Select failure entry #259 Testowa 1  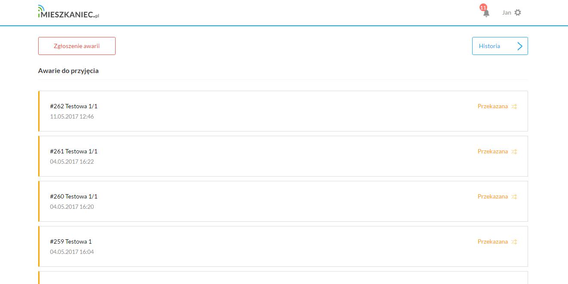pyautogui.click(x=71, y=241)
